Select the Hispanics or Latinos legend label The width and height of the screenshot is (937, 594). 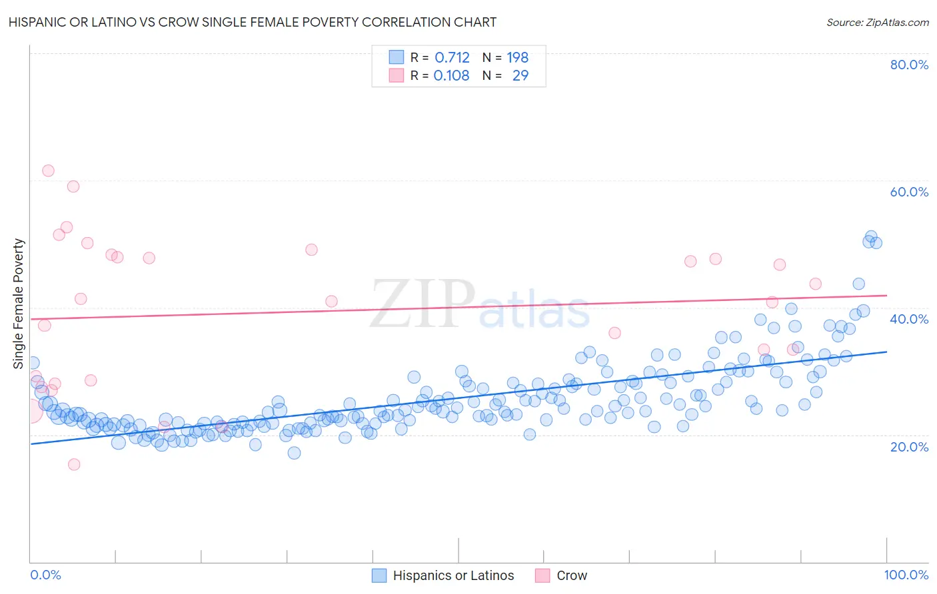tap(453, 575)
